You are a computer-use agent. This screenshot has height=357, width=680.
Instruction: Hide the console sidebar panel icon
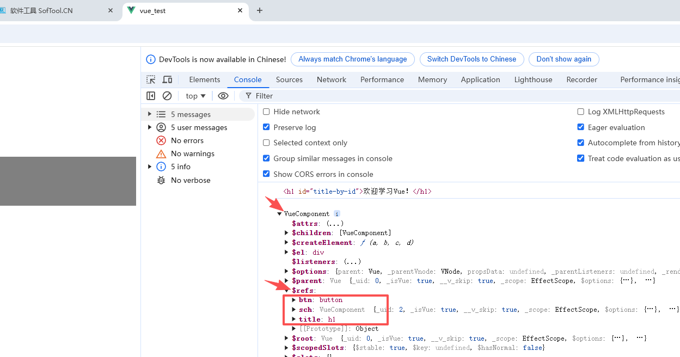click(151, 96)
